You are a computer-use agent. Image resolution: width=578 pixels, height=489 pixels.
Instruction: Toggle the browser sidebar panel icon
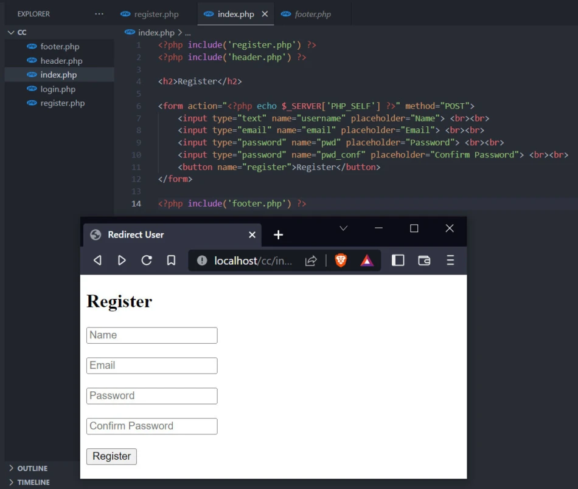398,261
